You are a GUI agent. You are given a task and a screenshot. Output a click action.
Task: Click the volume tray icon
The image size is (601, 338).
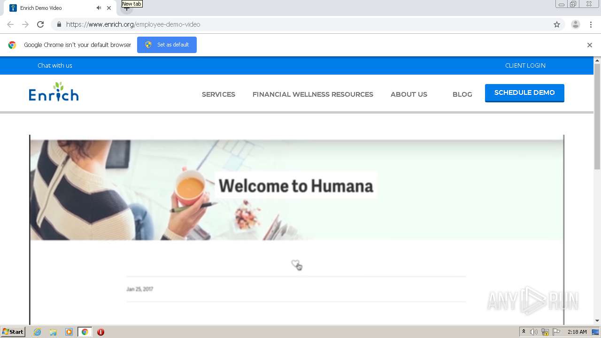[x=534, y=332]
